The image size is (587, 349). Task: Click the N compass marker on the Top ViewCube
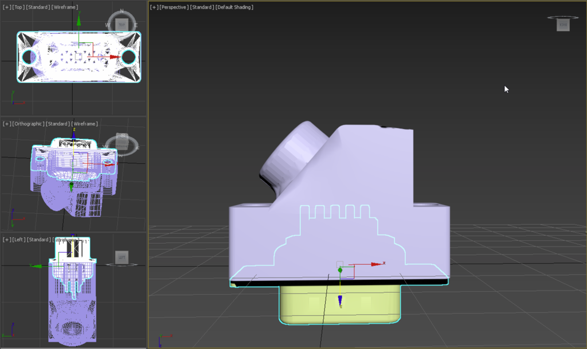pos(122,10)
